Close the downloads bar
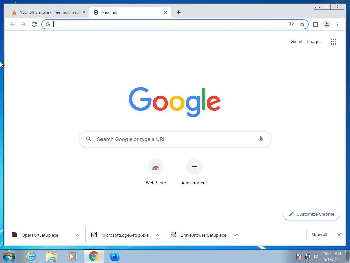This screenshot has height=263, width=350. [x=339, y=235]
